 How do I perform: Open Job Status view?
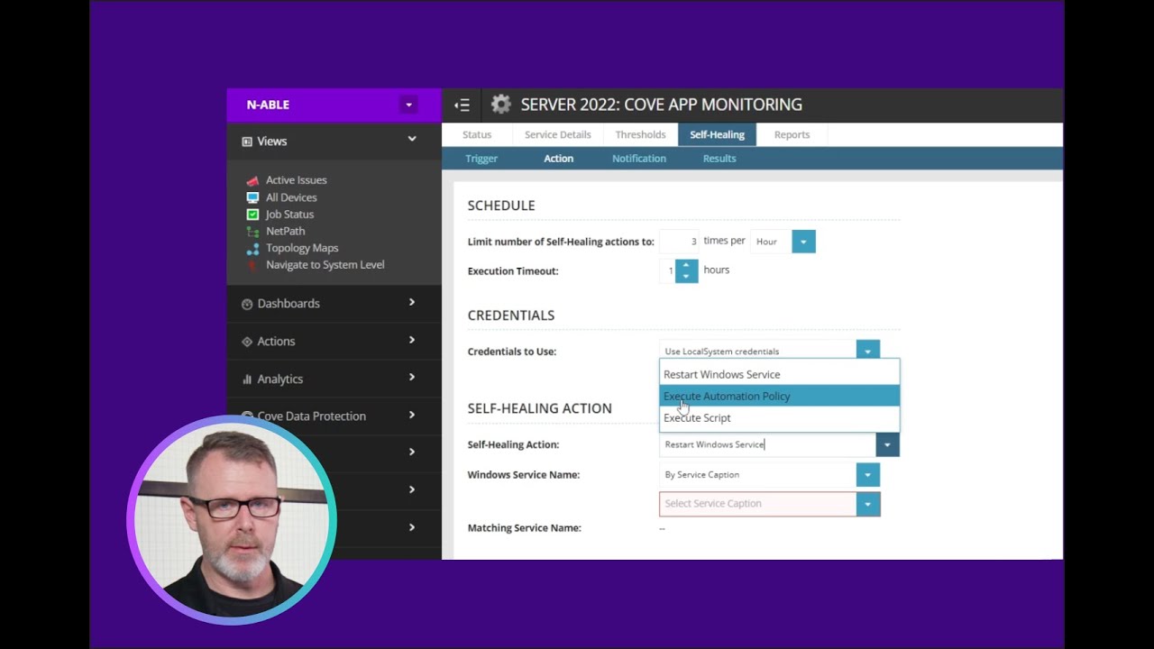(x=289, y=215)
